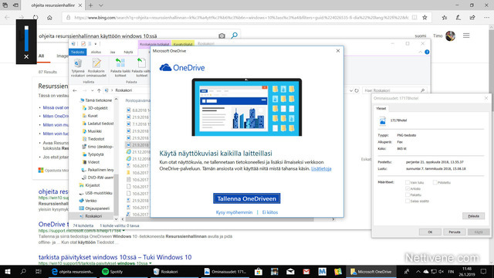The image size is (494, 278).
Task: Select the Roskakorin työkalut tab
Action: (x=154, y=44)
